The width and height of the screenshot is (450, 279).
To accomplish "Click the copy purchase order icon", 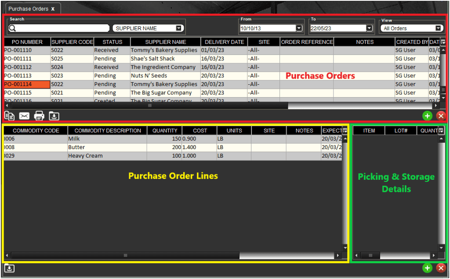I will pyautogui.click(x=10, y=116).
